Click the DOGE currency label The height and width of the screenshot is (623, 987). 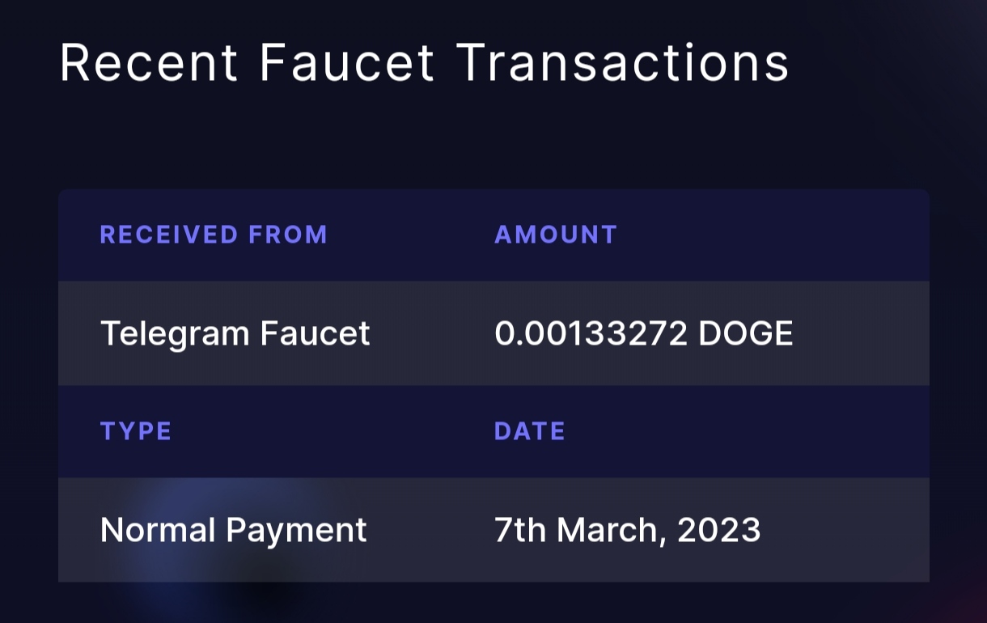click(746, 334)
